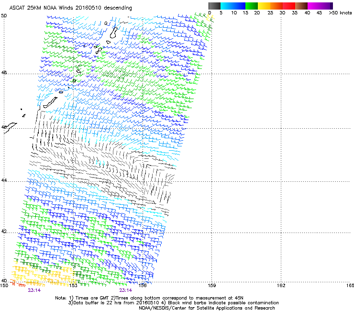Click latitude label 40
Screen dimensions: 354x311
[4, 280]
